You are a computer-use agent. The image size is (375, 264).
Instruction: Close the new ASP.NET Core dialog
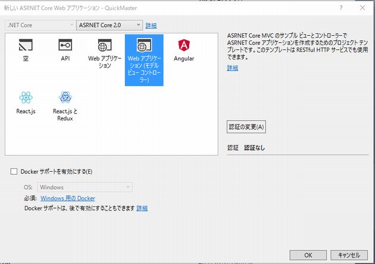(x=362, y=8)
